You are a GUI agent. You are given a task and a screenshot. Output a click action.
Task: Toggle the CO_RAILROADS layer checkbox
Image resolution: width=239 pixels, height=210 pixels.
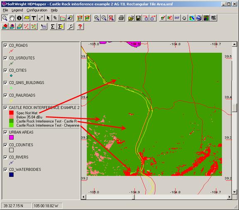[5, 95]
